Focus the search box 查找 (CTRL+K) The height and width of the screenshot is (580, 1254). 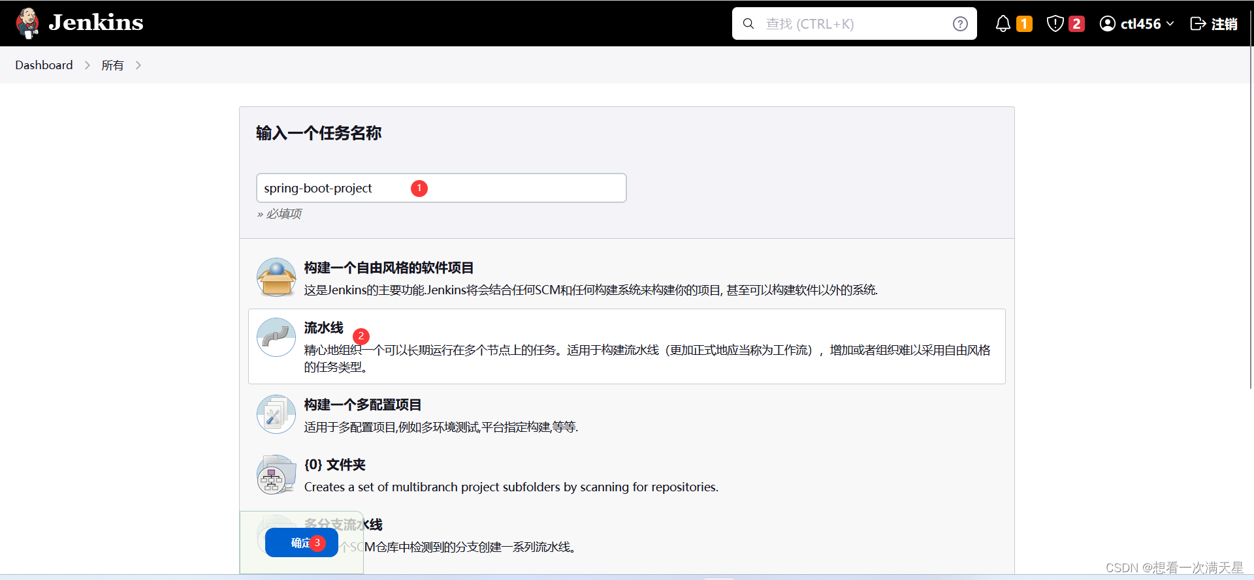(x=854, y=23)
